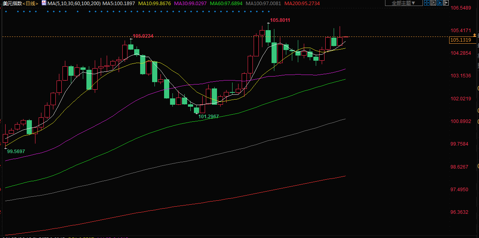The width and height of the screenshot is (479, 238).
Task: Click the 99.5697 low price marker
Action: (16, 152)
